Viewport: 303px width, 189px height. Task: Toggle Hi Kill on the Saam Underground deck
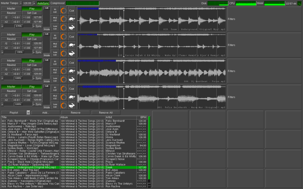click(x=55, y=11)
